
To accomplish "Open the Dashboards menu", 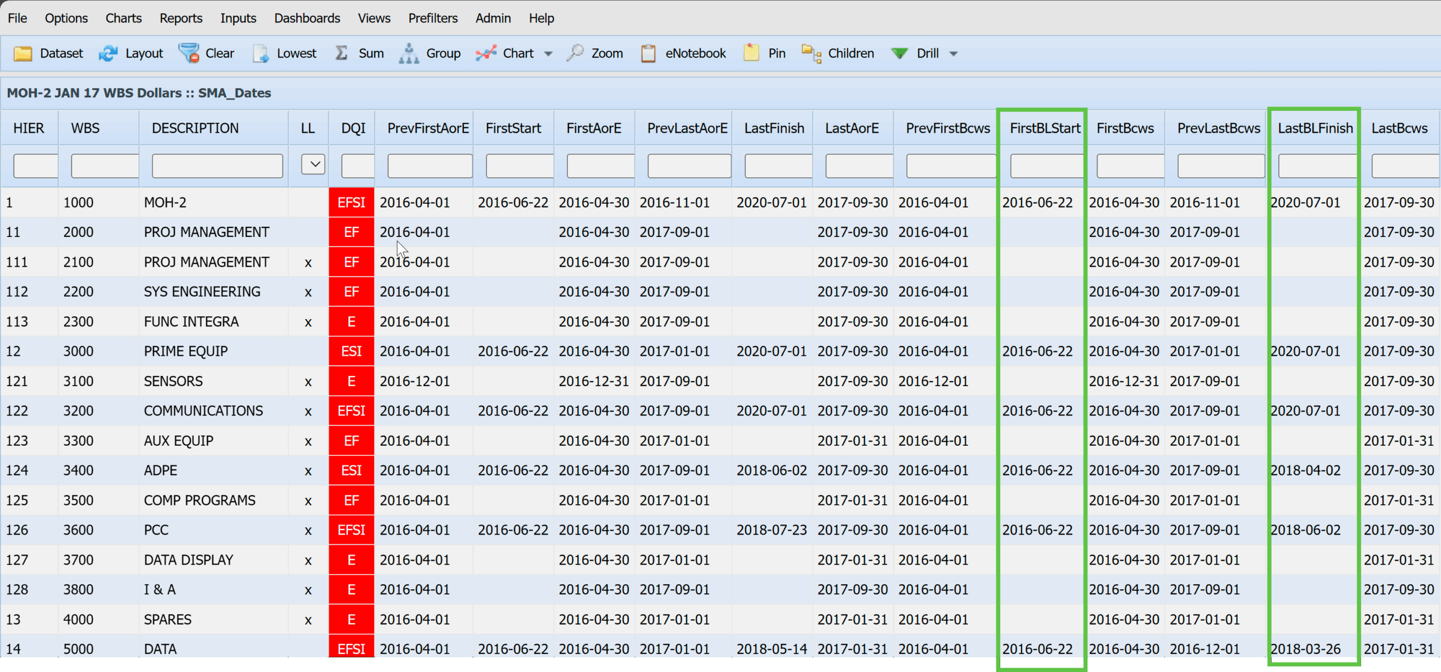I will (307, 18).
